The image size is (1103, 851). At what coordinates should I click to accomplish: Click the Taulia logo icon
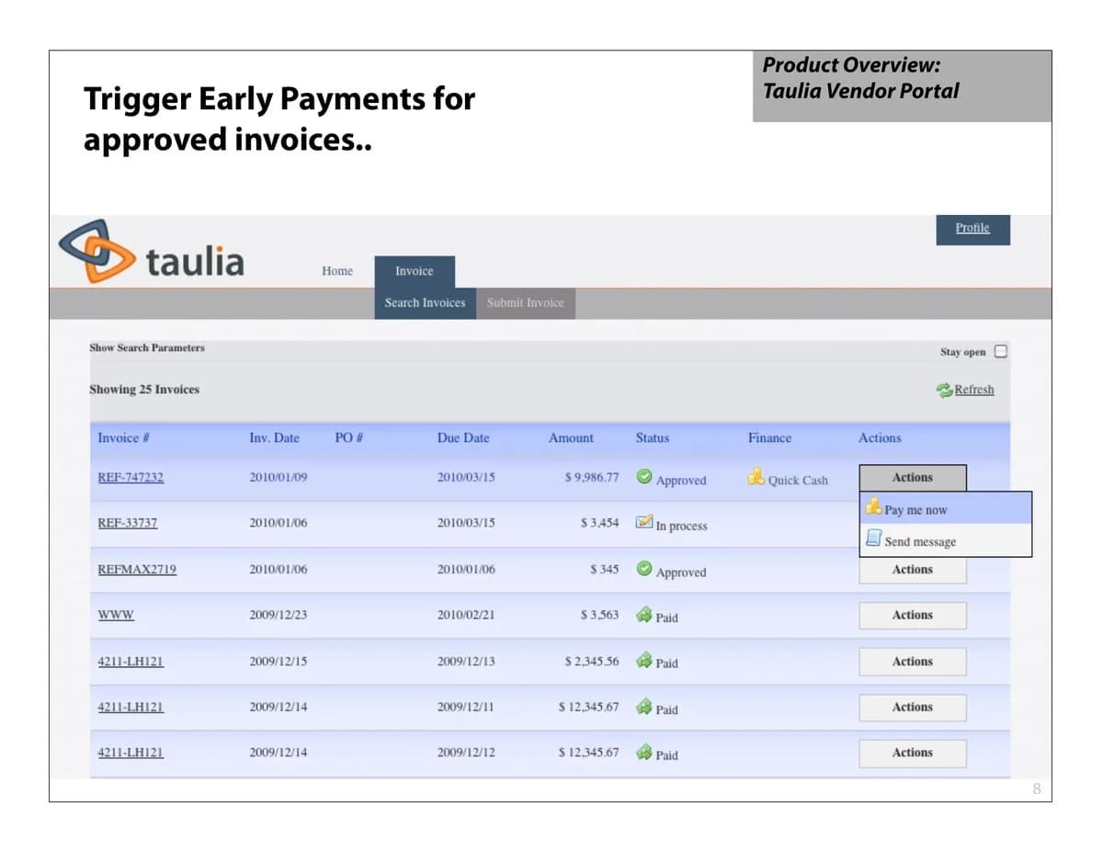pos(96,251)
